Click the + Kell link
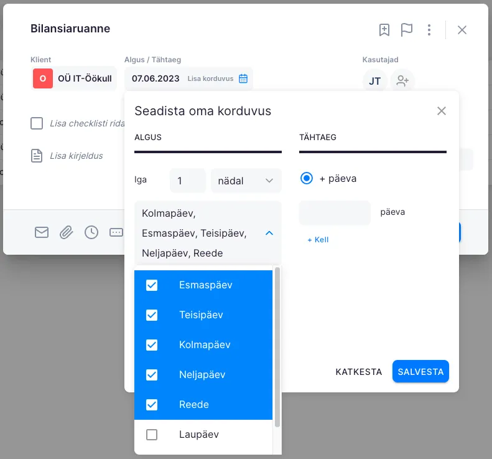The height and width of the screenshot is (459, 492). coord(318,240)
